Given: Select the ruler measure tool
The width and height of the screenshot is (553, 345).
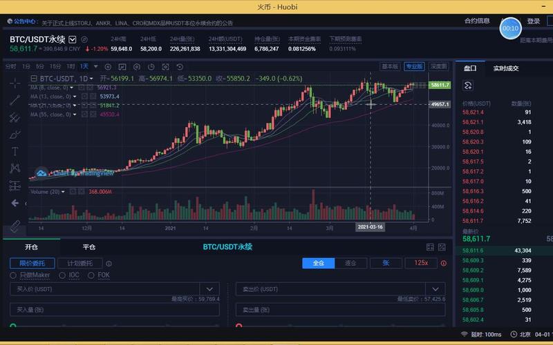Looking at the screenshot, I should (15, 226).
